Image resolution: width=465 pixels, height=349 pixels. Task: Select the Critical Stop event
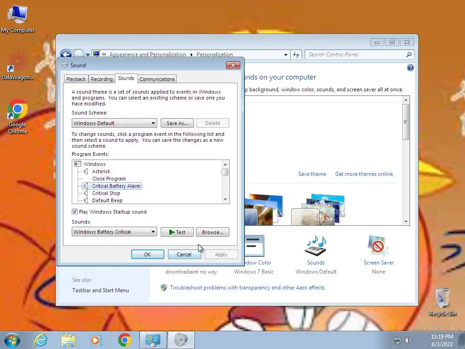coord(106,193)
